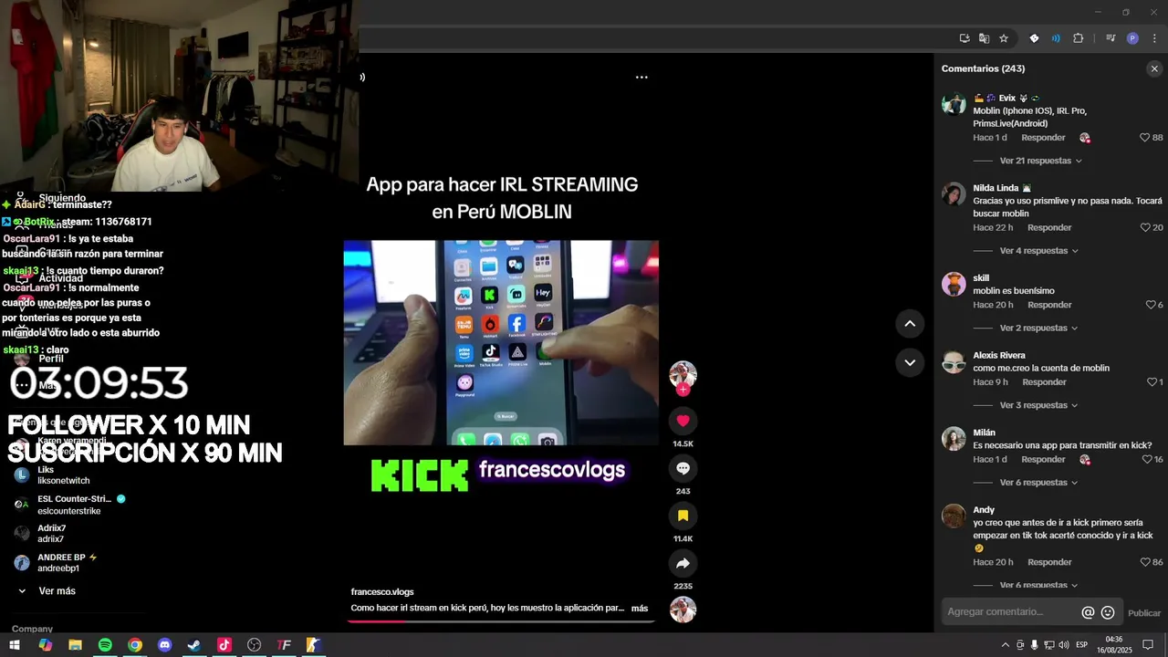Expand Ver 21 respuestas under Evix's comment
This screenshot has height=657, width=1168.
pos(1040,161)
